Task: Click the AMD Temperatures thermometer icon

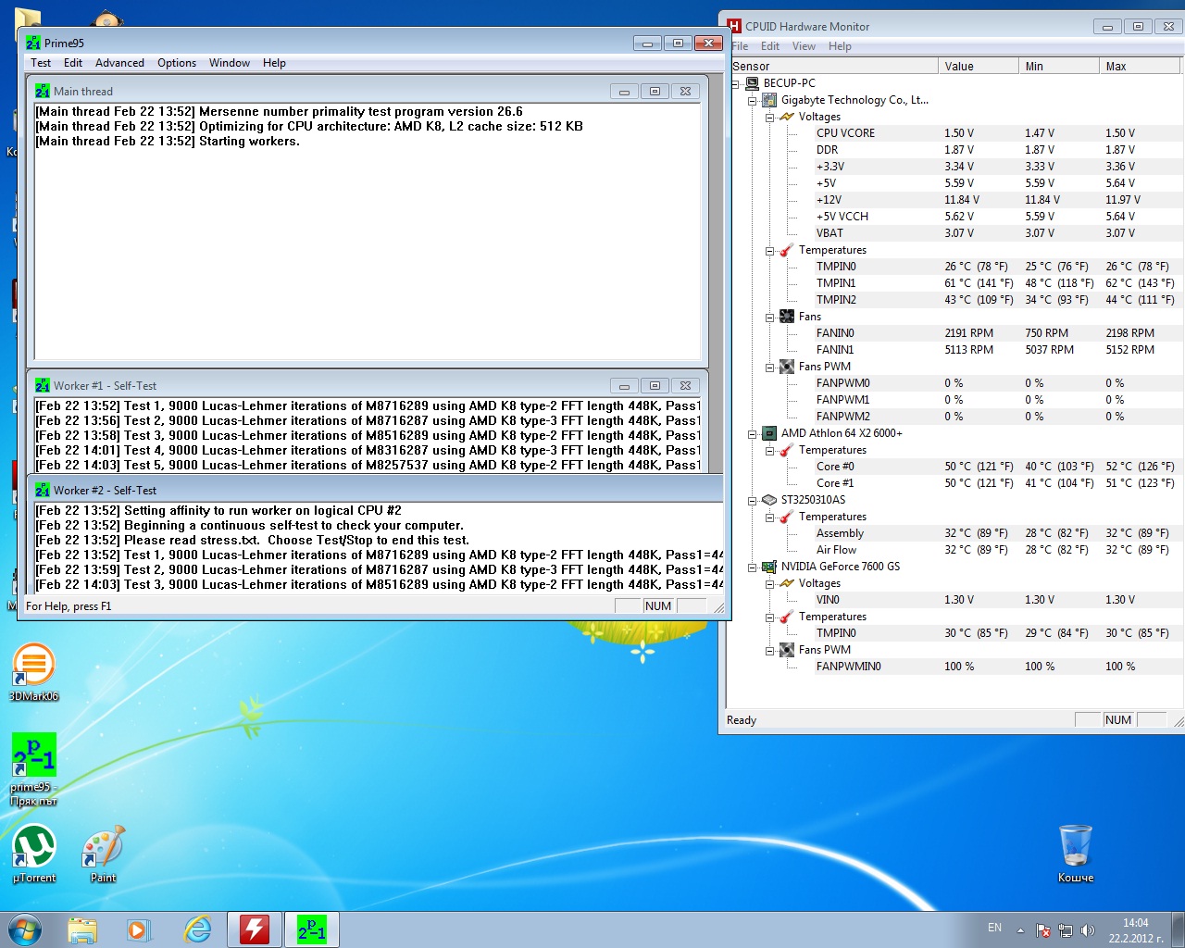Action: (786, 450)
